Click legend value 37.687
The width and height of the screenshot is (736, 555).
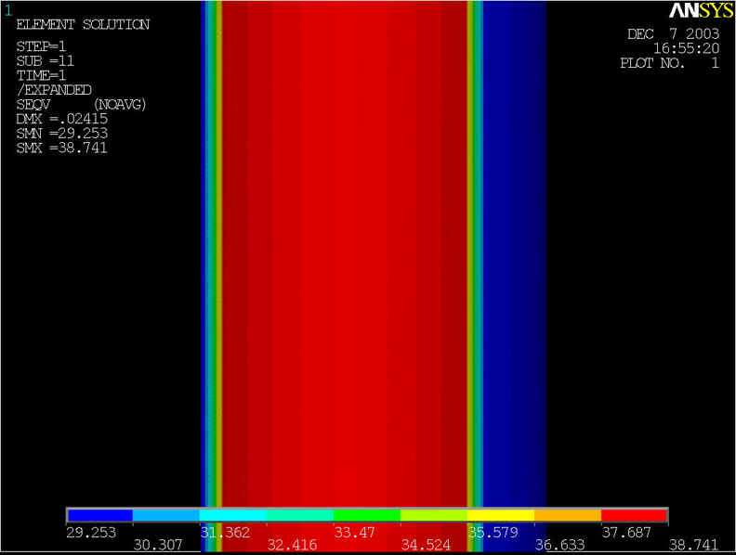tap(626, 533)
